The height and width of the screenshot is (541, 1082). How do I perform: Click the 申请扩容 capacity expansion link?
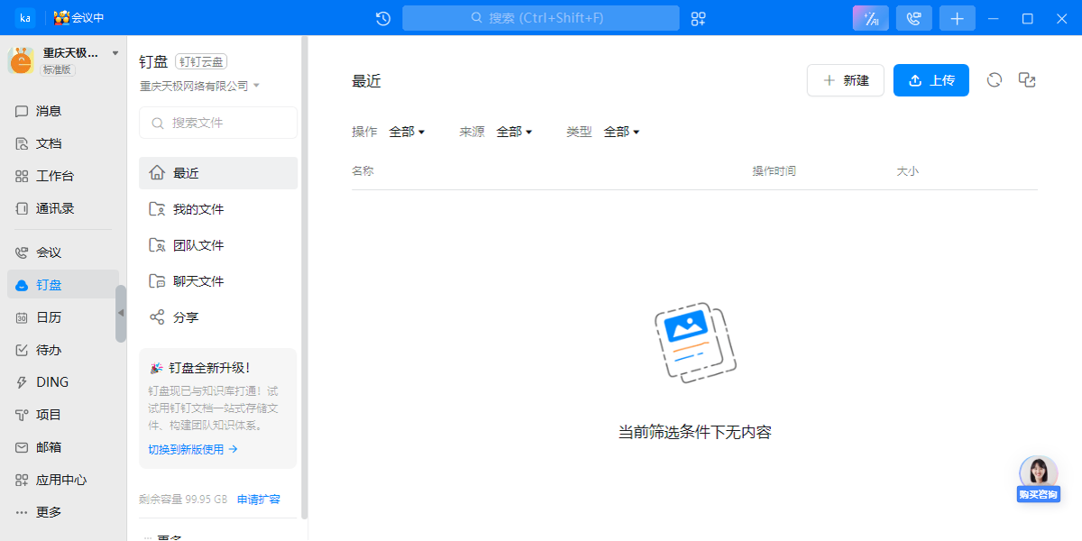point(258,499)
